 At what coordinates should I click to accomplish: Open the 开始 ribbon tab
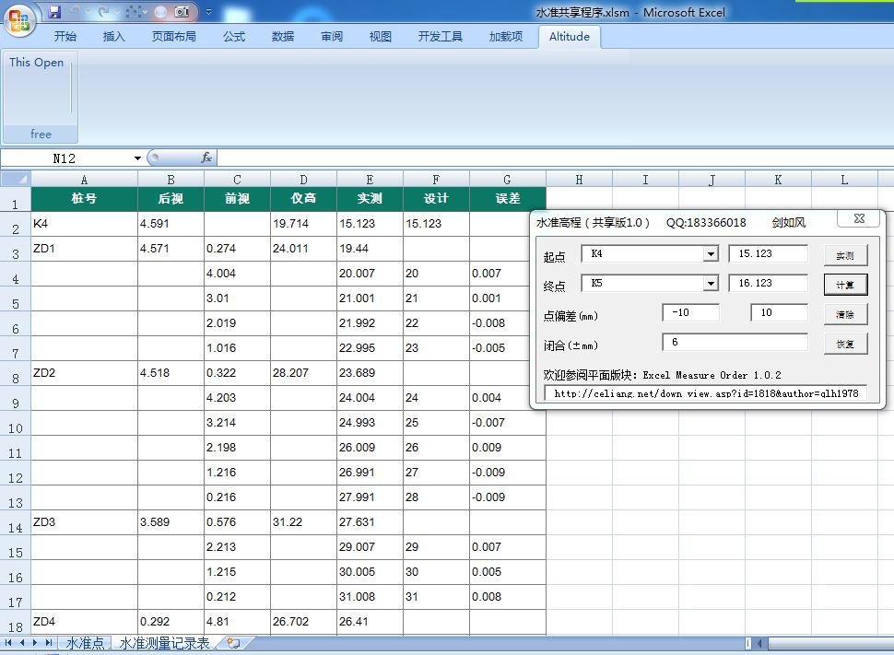(x=65, y=37)
